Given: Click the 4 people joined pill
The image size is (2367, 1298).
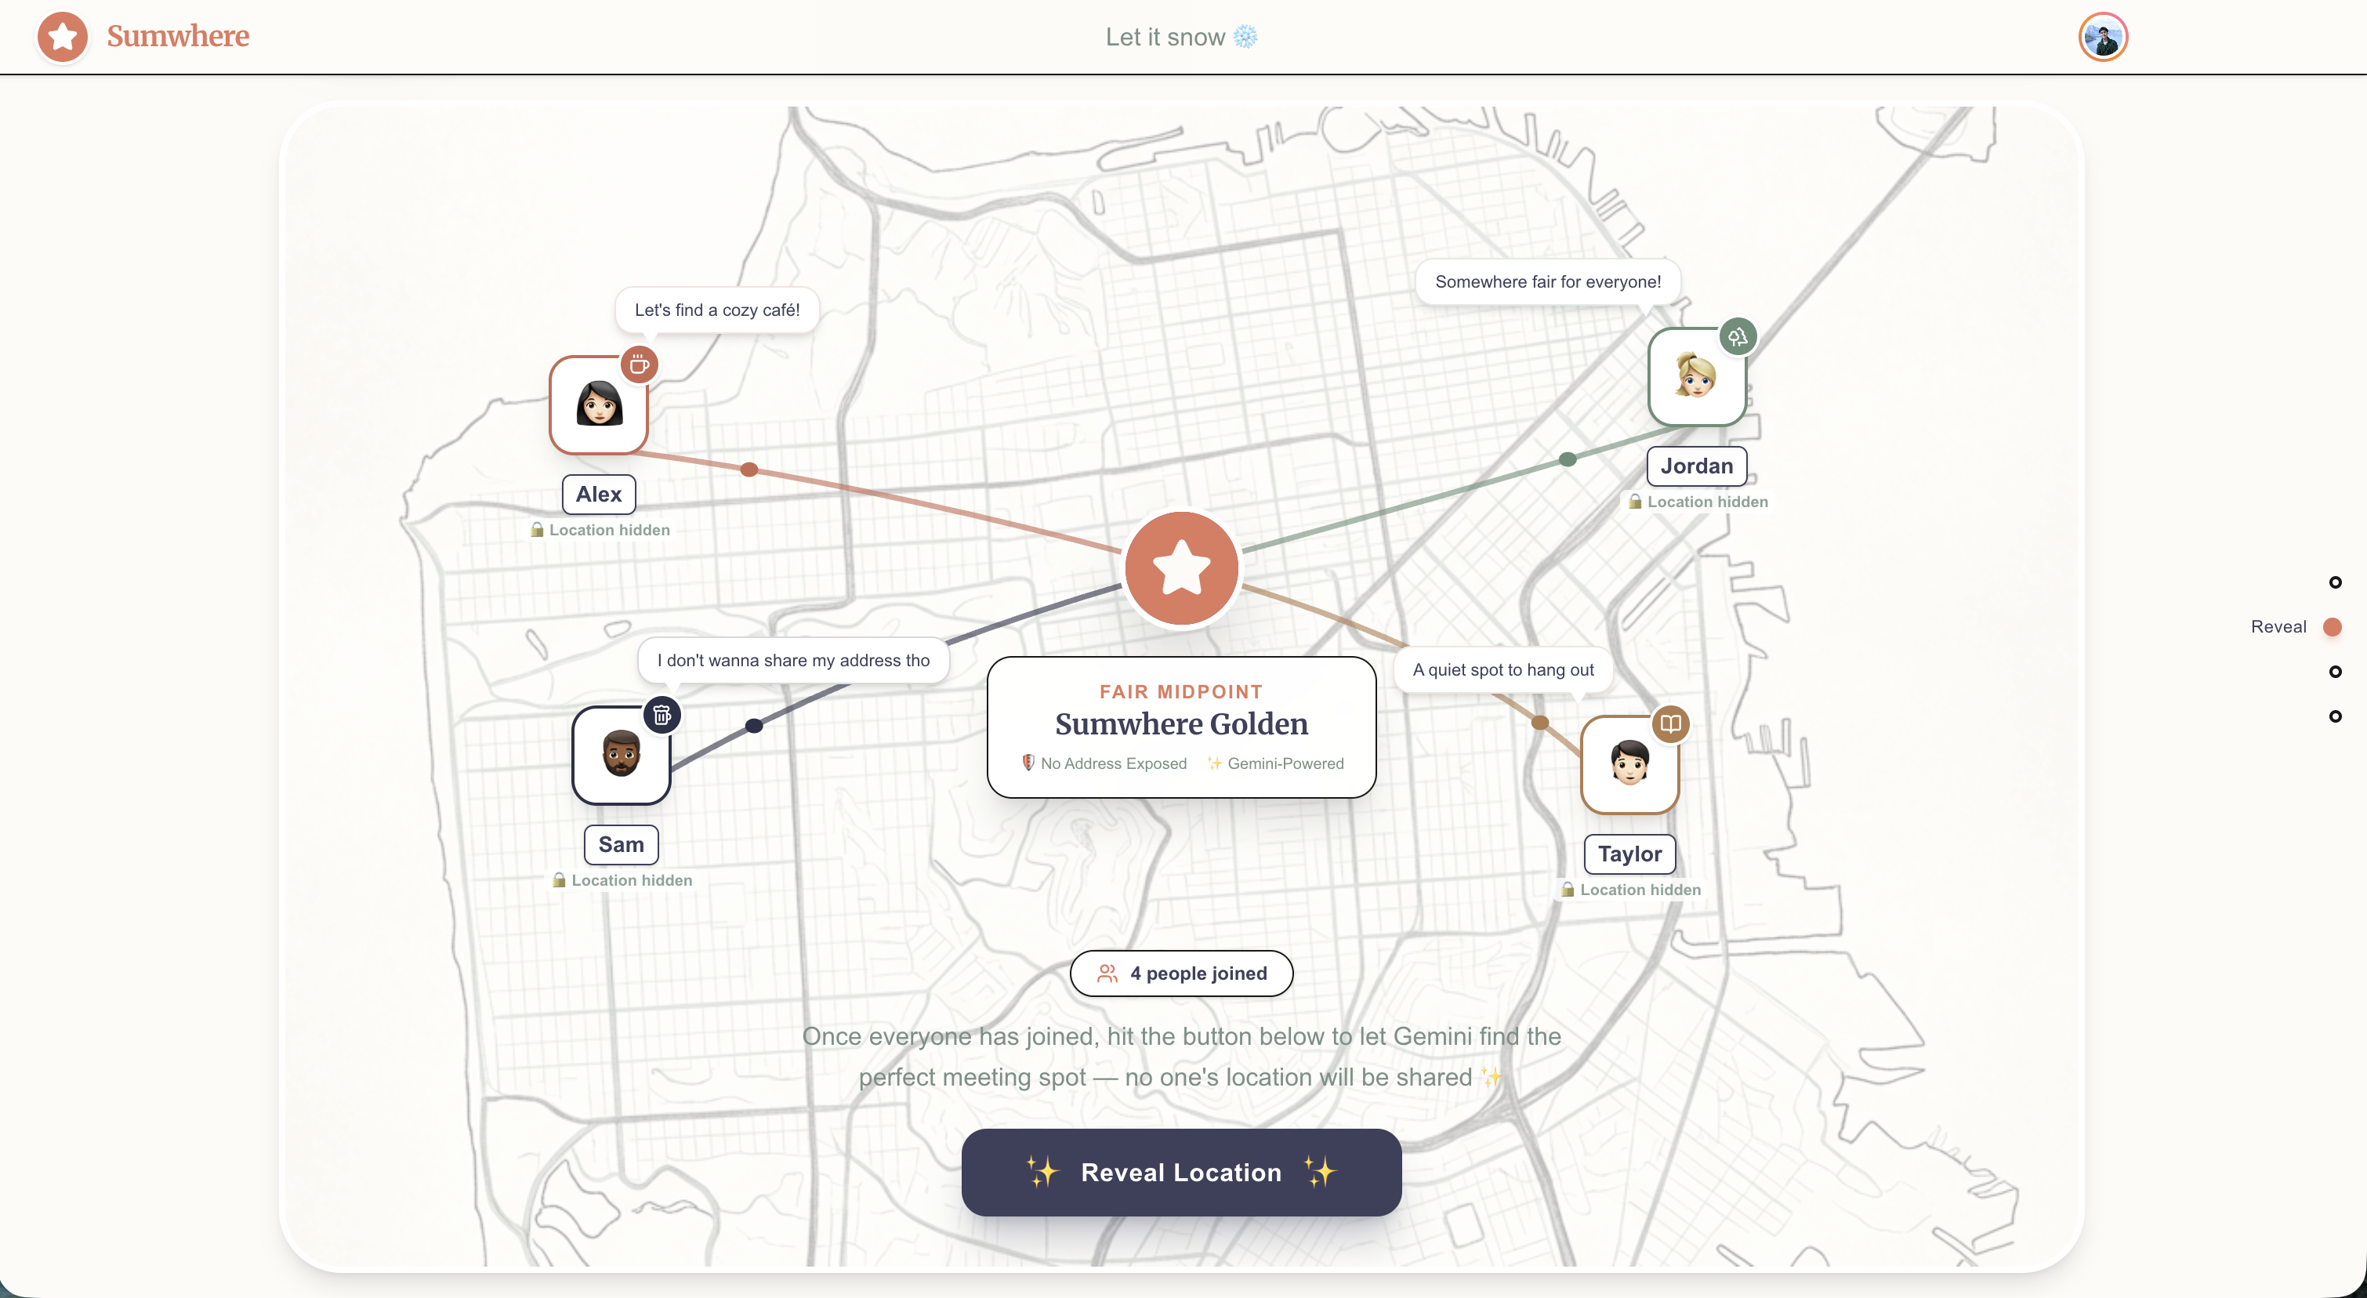Looking at the screenshot, I should point(1180,973).
